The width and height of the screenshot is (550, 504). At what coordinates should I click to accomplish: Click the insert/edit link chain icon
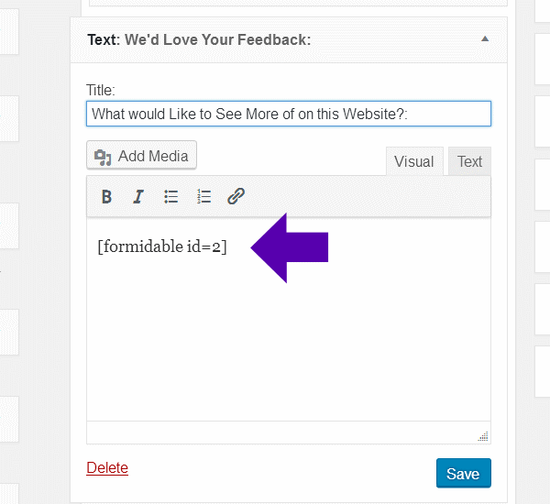pyautogui.click(x=236, y=196)
